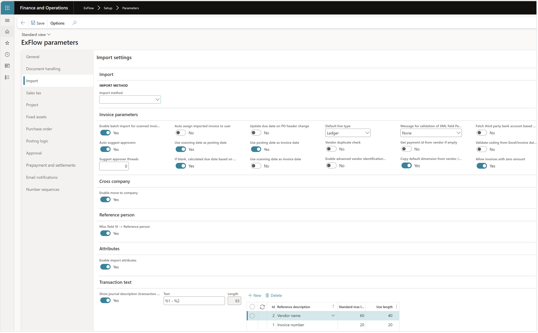This screenshot has height=333, width=538.
Task: Open the app launcher waffle icon
Action: (x=7, y=8)
